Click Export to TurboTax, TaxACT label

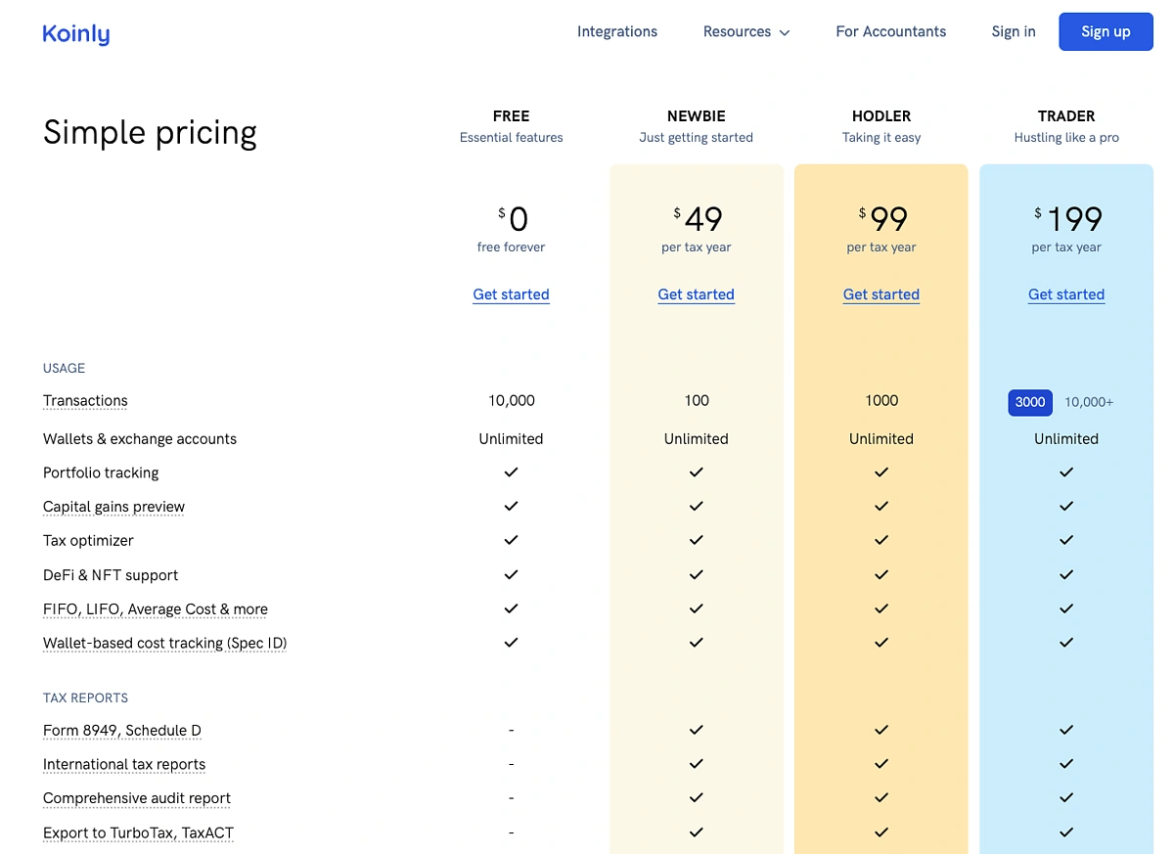pos(138,833)
